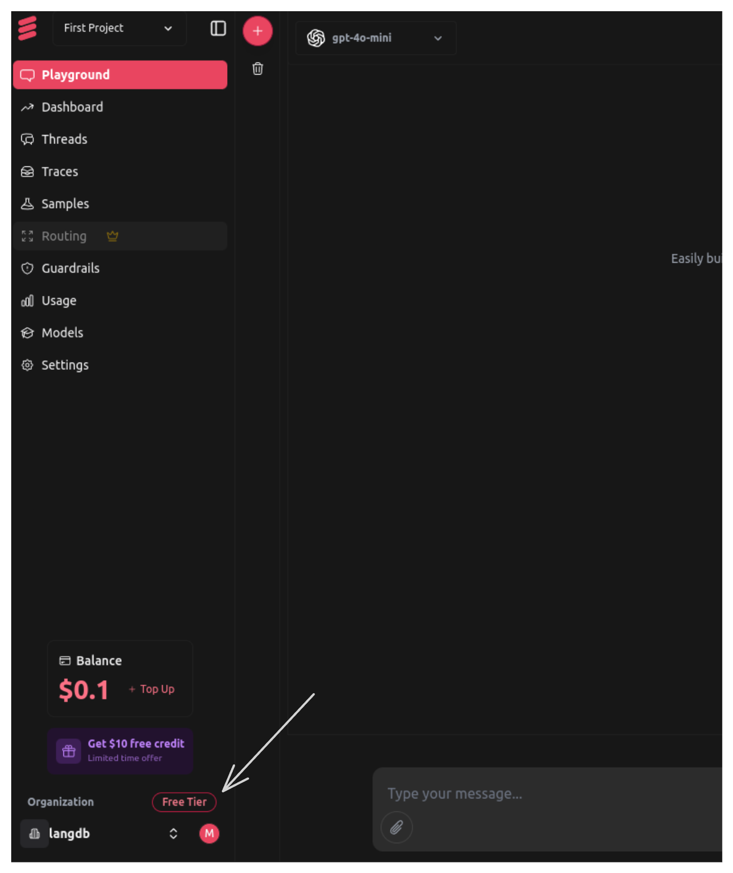Screen dimensions: 733x873
Task: Click the paperclip attachment icon
Action: (x=397, y=827)
